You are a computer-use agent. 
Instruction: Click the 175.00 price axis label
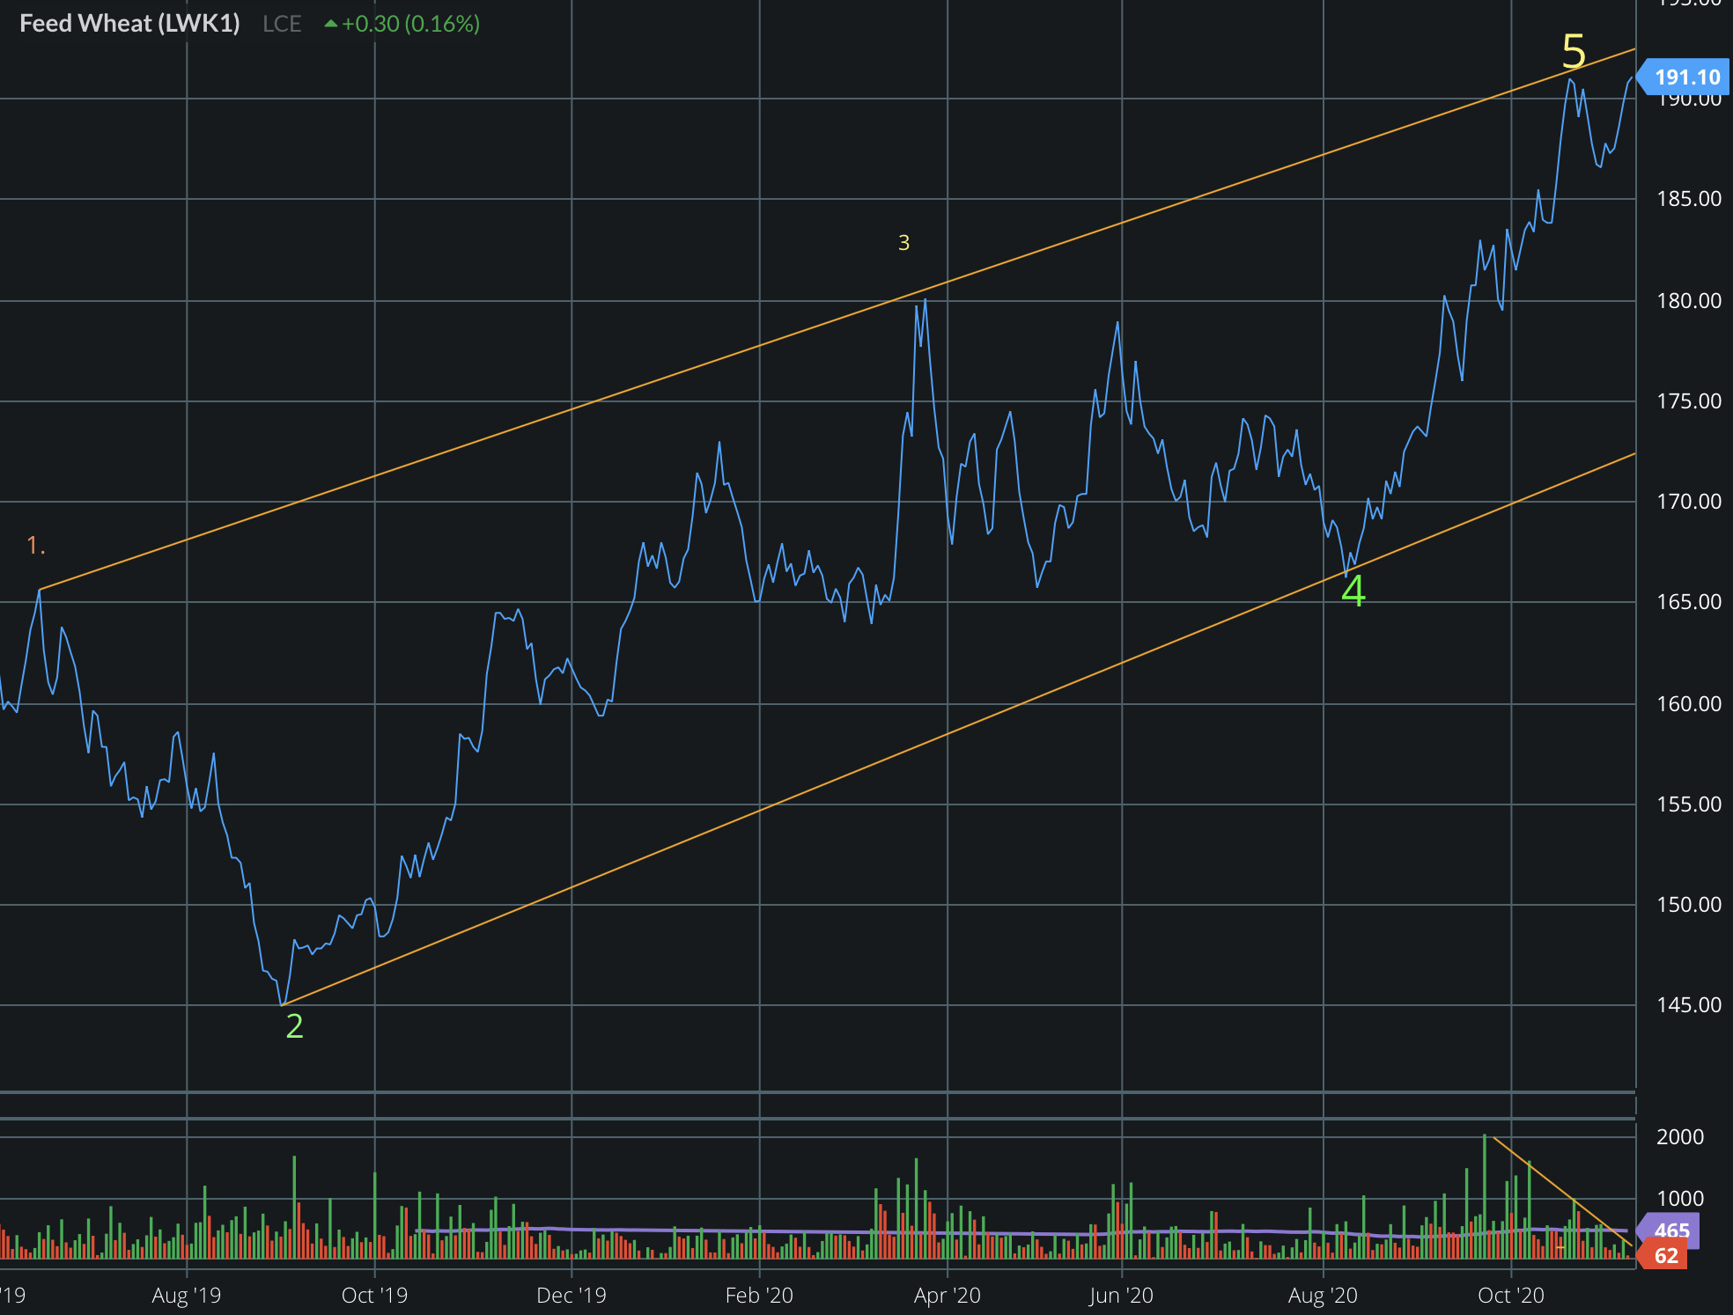point(1689,401)
